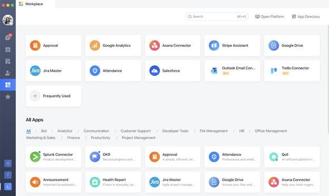329x196 pixels.
Task: Add an app via Frequently Used plus
Action: pyautogui.click(x=35, y=96)
